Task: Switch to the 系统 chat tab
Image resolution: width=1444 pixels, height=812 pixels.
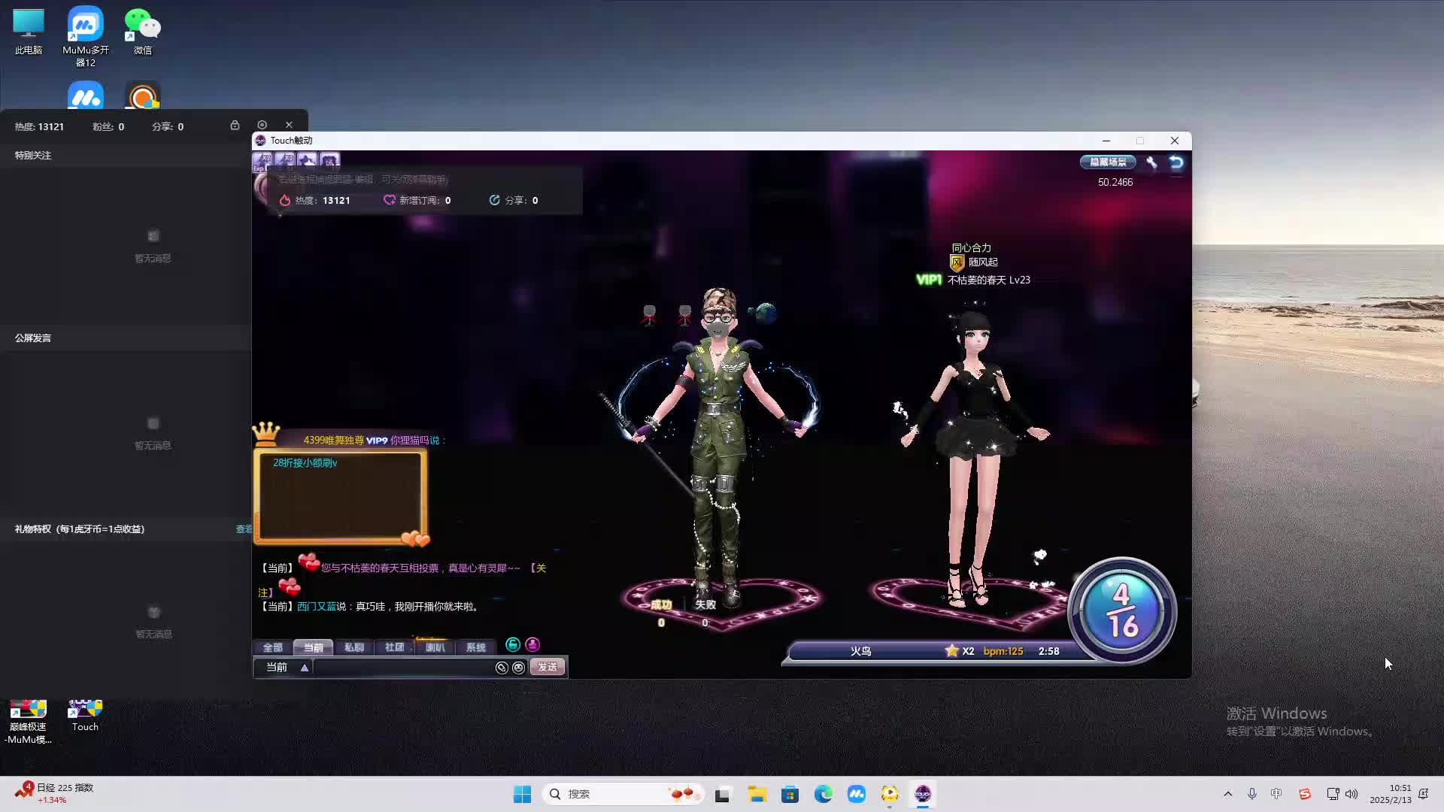Action: (475, 647)
